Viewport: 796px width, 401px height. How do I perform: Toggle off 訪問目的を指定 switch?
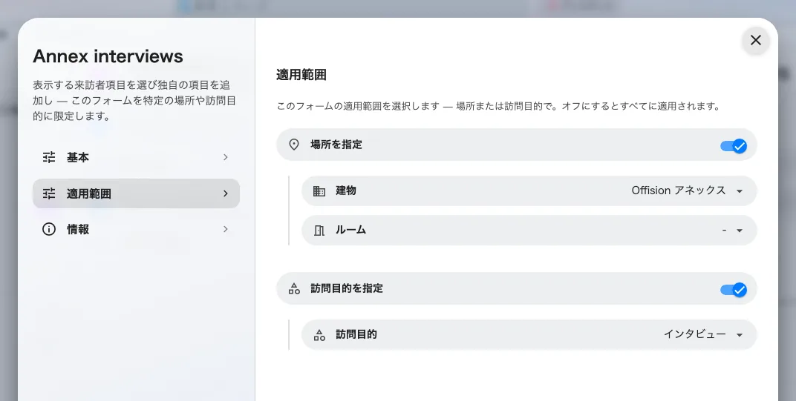733,290
